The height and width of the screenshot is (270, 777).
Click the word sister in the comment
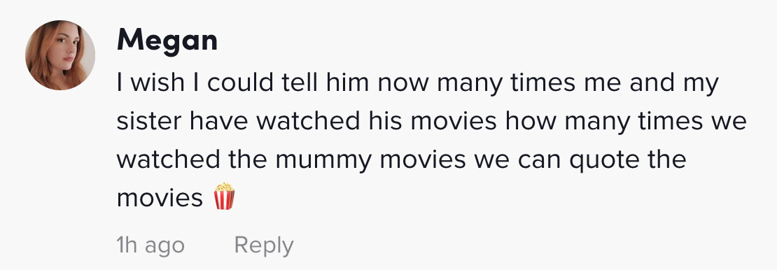coord(150,121)
